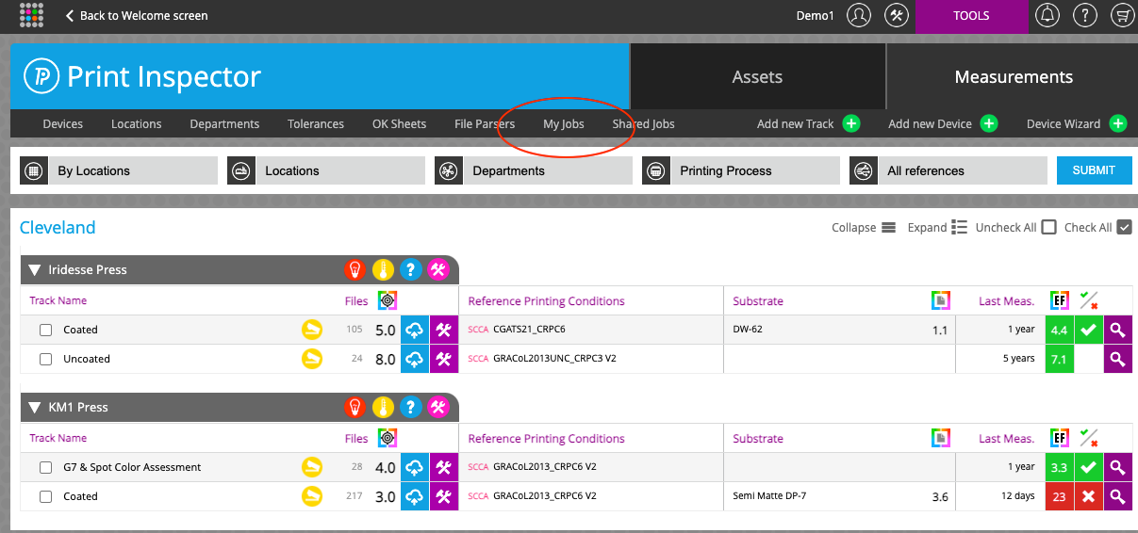The height and width of the screenshot is (533, 1138).
Task: Check the Iridesse Coated track checkbox
Action: pyautogui.click(x=45, y=331)
